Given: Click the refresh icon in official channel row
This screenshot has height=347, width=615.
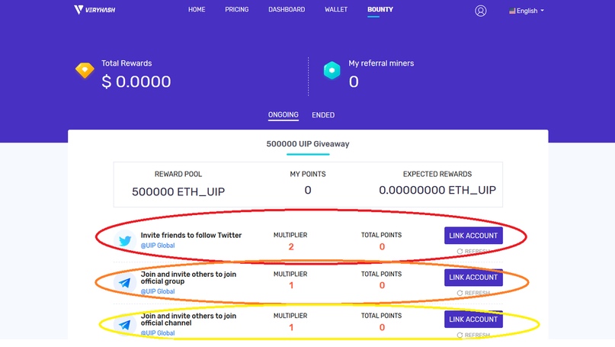Looking at the screenshot, I should [460, 335].
